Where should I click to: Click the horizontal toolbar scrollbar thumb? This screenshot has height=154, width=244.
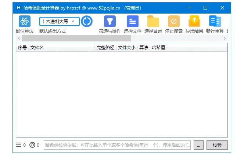(x=76, y=38)
